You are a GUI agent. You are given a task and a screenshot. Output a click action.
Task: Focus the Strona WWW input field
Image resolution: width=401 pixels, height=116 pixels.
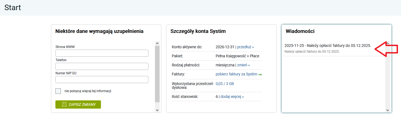[102, 53]
